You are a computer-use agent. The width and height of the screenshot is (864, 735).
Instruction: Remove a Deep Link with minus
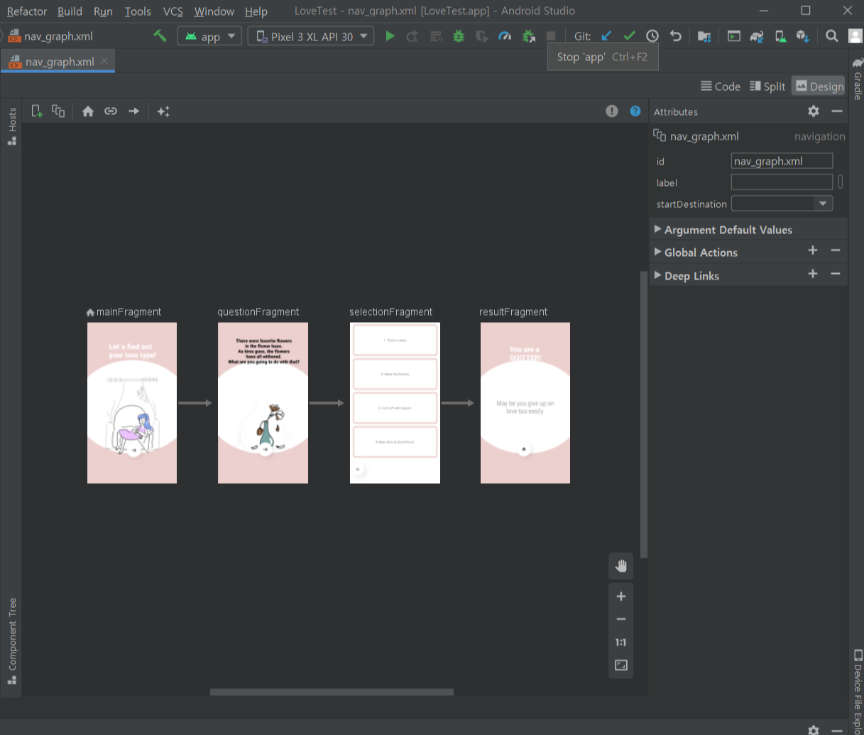[836, 274]
